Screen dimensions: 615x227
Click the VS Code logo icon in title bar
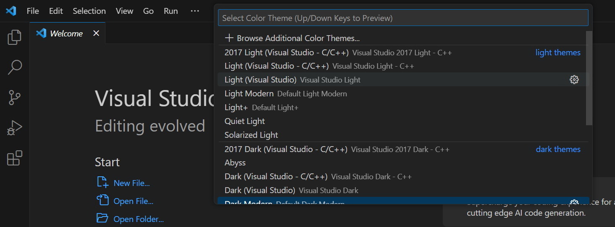point(11,11)
